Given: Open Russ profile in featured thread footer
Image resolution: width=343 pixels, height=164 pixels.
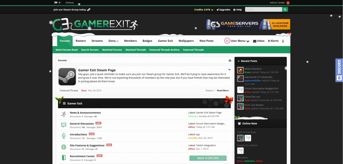Looking at the screenshot, I should point(84,91).
